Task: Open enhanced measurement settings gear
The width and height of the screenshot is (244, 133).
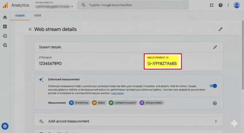Action: (x=215, y=103)
